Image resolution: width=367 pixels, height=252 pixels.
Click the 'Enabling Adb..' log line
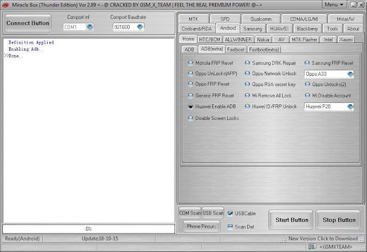click(x=25, y=49)
